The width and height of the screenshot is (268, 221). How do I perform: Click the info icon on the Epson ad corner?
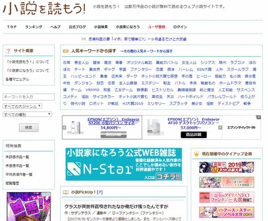point(258,117)
